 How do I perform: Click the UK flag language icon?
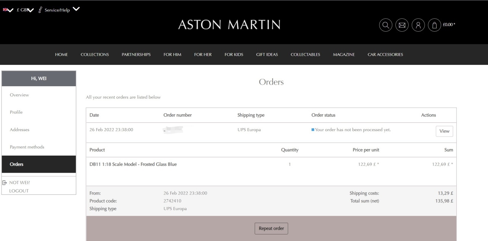click(x=5, y=10)
